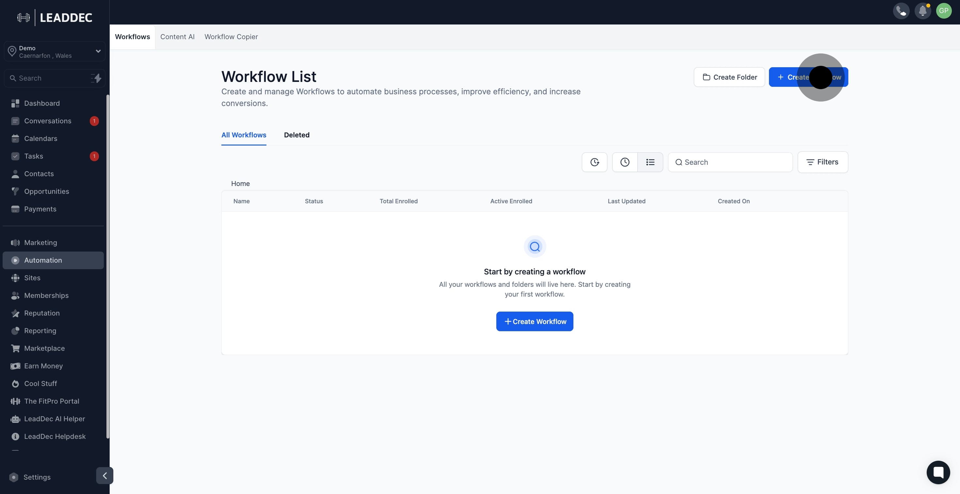Open the Reputation section

pyautogui.click(x=42, y=313)
